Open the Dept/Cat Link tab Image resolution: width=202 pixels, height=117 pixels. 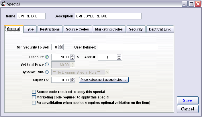160,29
